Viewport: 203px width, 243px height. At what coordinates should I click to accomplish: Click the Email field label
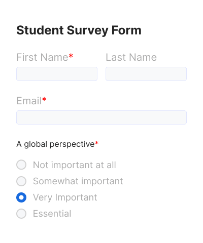[29, 101]
